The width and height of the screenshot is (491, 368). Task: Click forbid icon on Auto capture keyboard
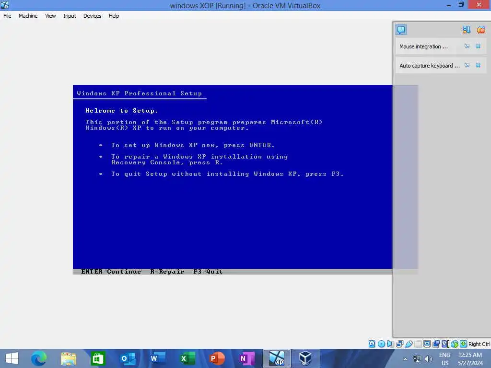pos(467,65)
